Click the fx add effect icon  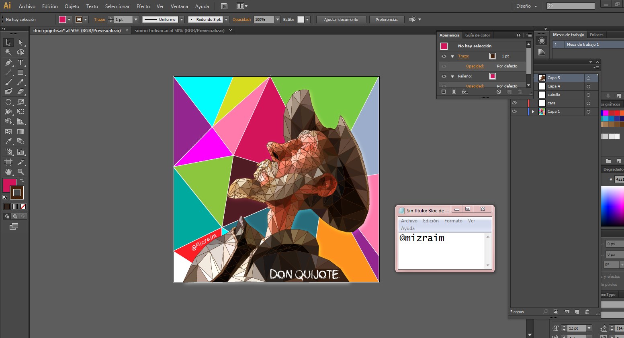(464, 92)
